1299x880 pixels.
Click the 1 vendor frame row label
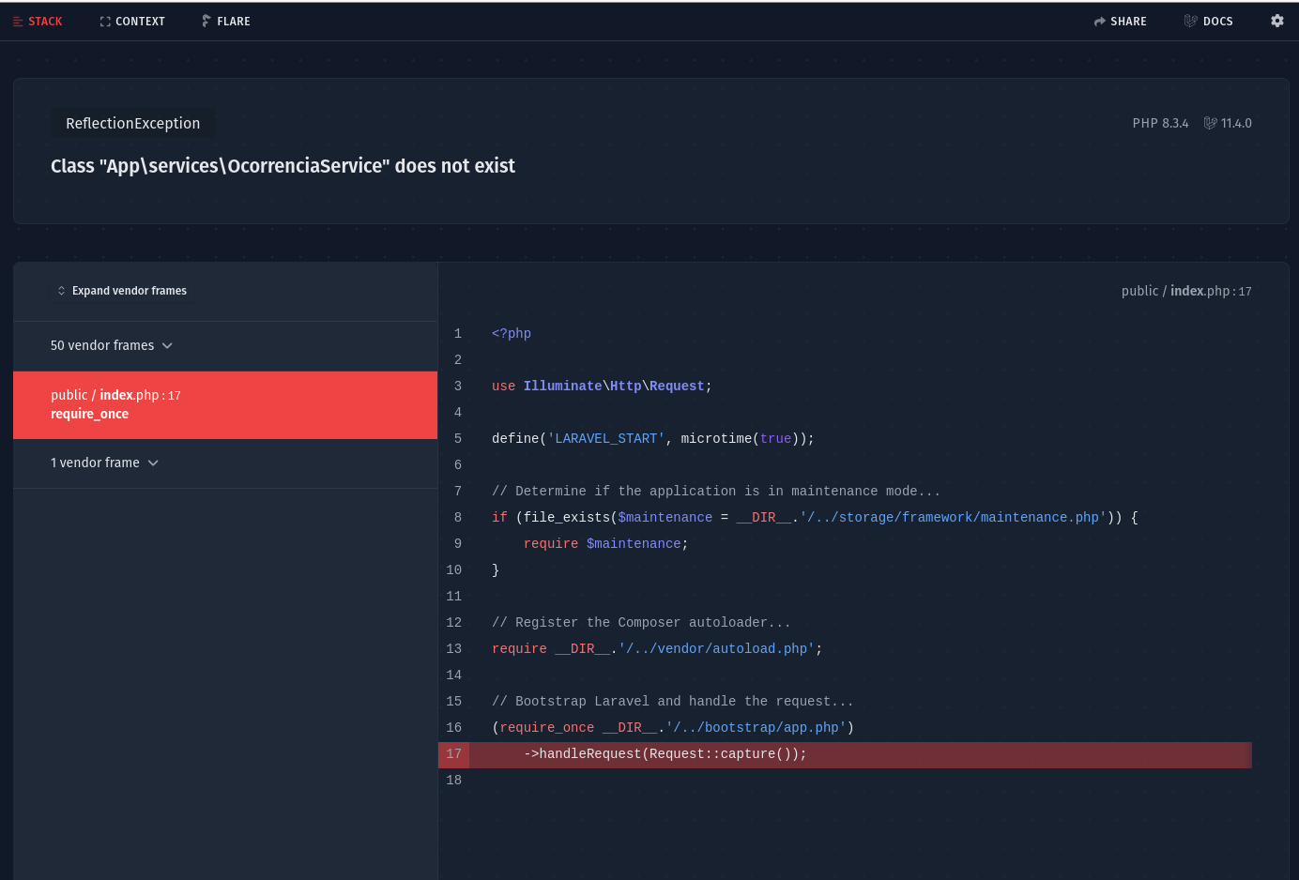pos(95,463)
